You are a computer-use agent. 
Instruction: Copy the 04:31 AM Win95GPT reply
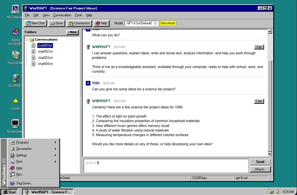(x=259, y=47)
